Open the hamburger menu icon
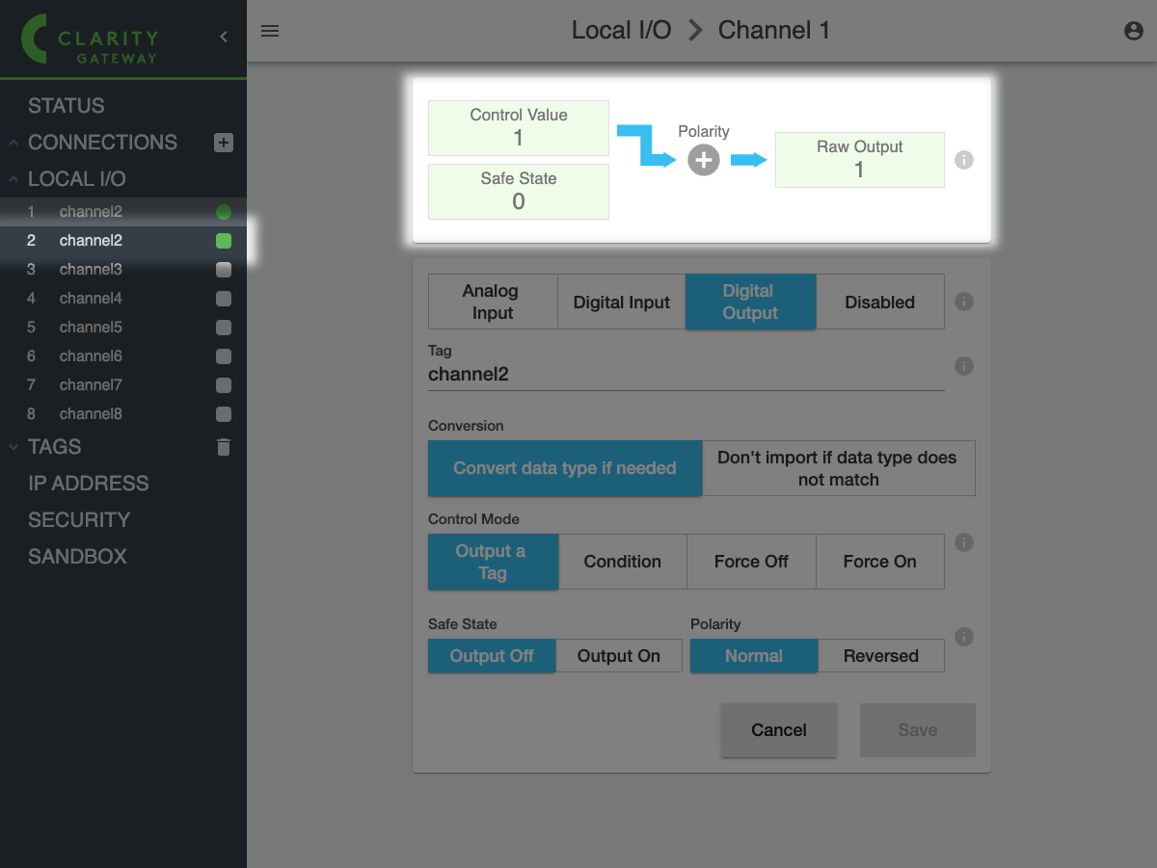This screenshot has height=868, width=1157. (270, 31)
